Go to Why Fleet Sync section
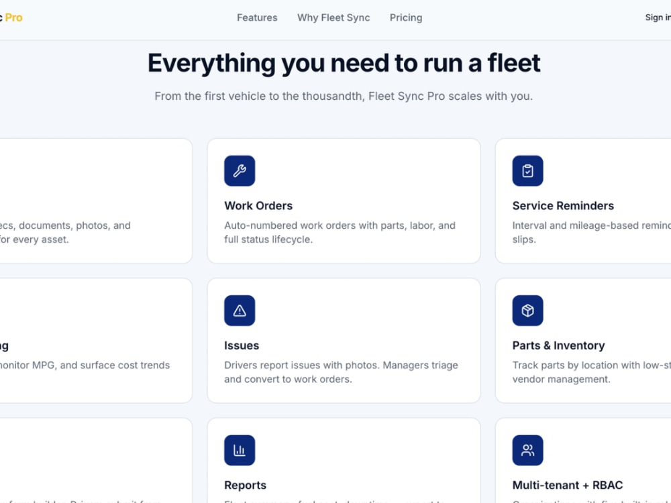This screenshot has height=503, width=671. click(333, 17)
